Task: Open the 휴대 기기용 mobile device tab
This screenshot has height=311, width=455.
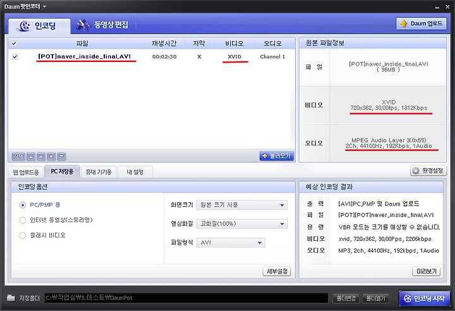Action: click(99, 172)
